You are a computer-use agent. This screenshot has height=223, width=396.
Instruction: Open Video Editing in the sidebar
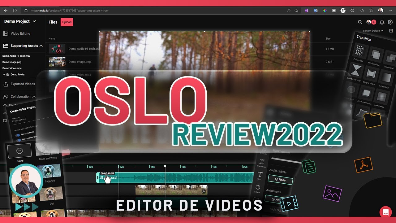coord(17,33)
